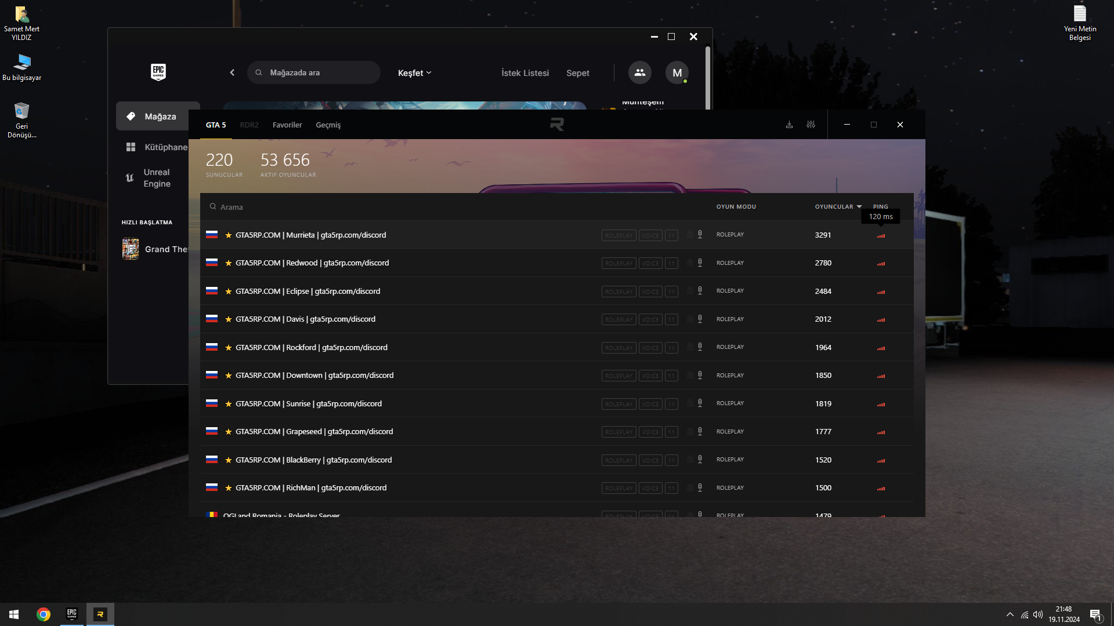Click the flag icon on the Downtown row
Screen dimensions: 1114x626
212,375
